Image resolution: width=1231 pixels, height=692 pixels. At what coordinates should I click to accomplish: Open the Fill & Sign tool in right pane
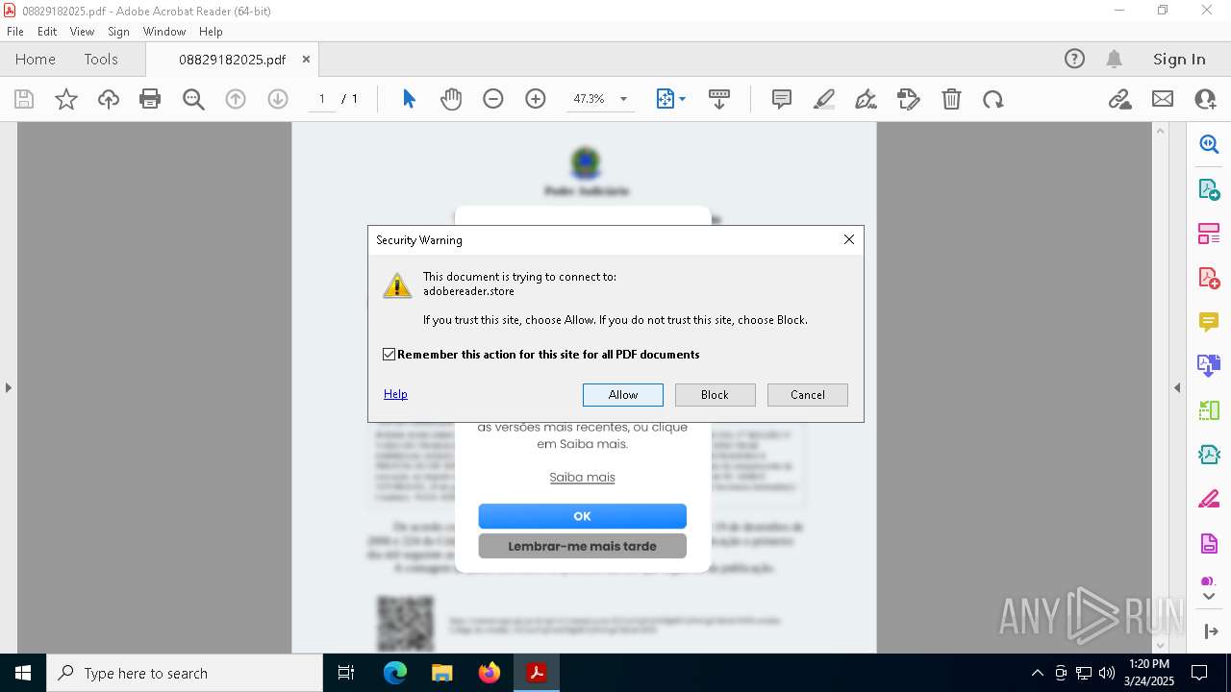(x=1209, y=499)
